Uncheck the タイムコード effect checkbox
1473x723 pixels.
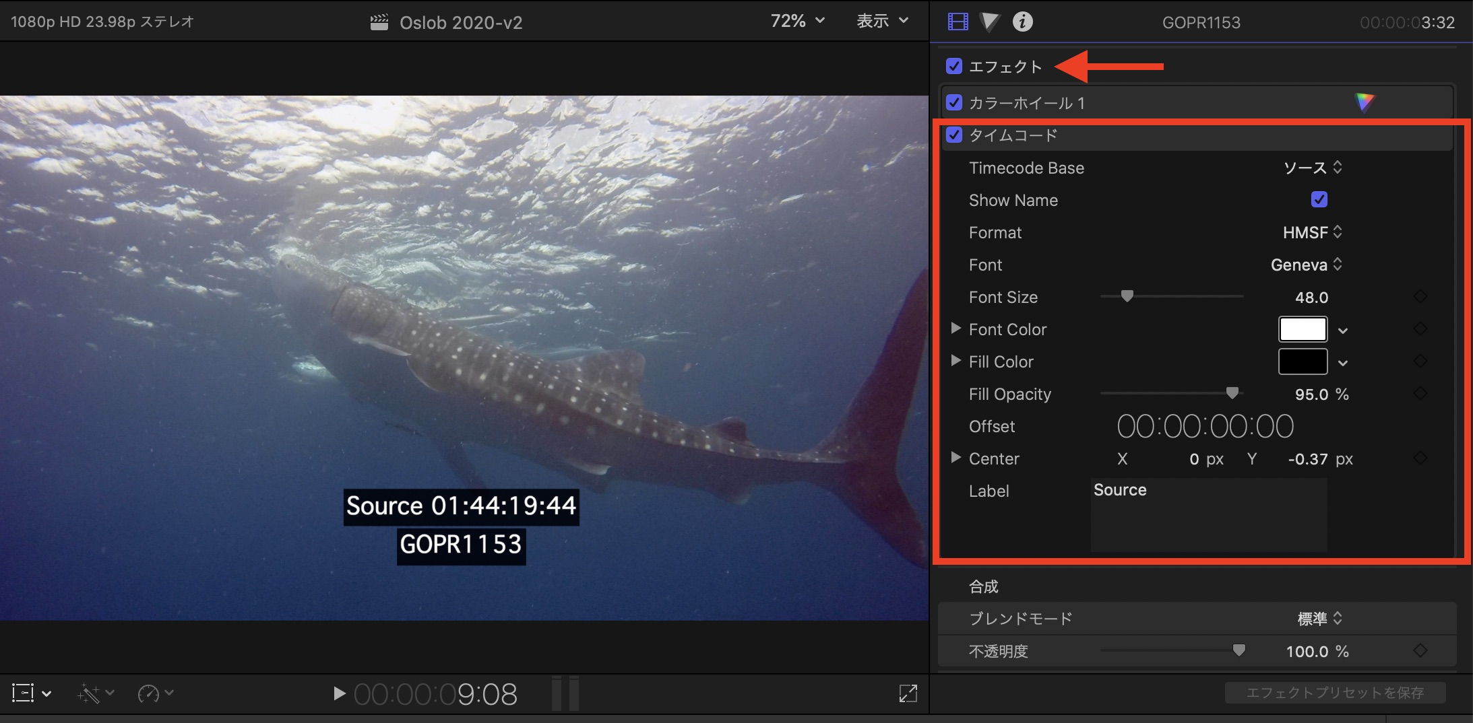click(953, 135)
